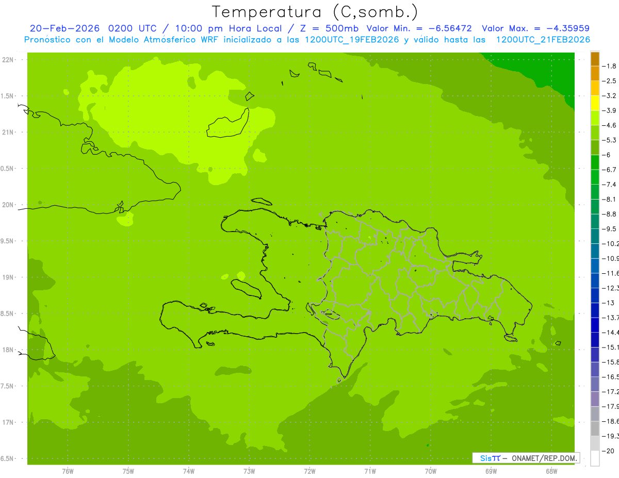Screen dimensions: 619x478
Task: Click the "-4.6" colorbar label
Action: click(x=610, y=125)
